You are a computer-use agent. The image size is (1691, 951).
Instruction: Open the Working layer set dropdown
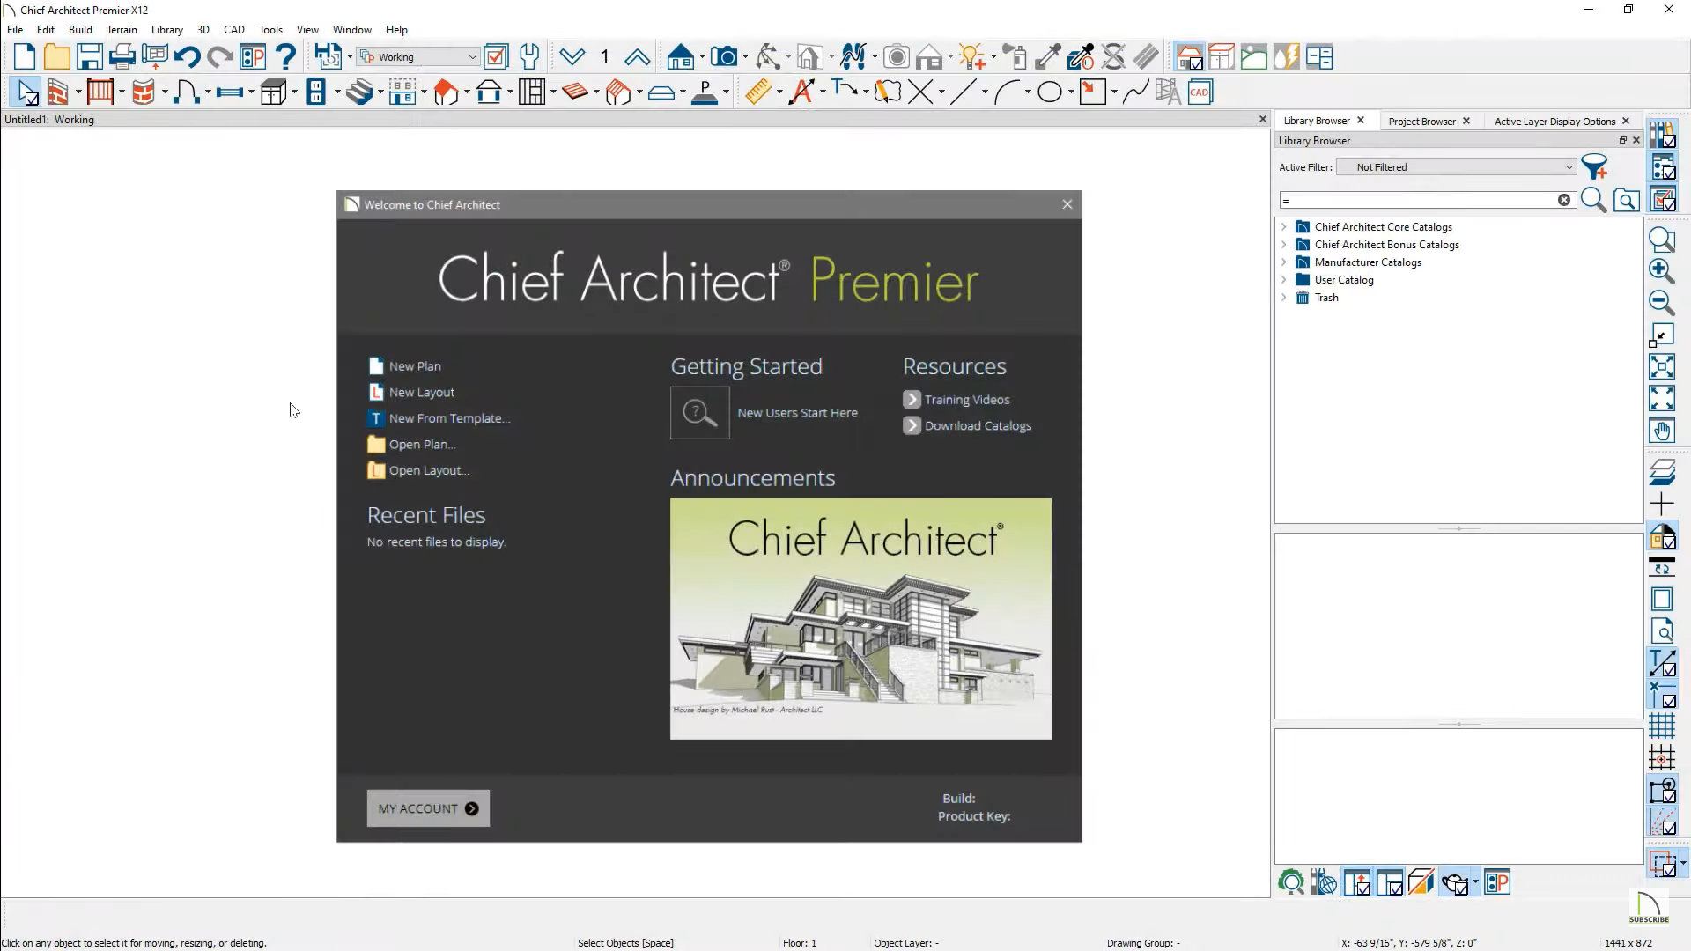(x=418, y=57)
